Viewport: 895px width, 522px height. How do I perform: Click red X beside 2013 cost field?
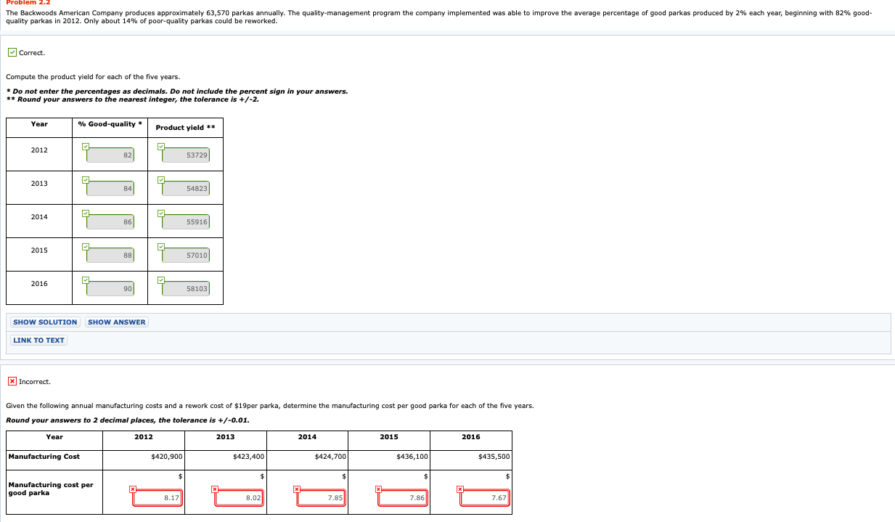point(215,490)
